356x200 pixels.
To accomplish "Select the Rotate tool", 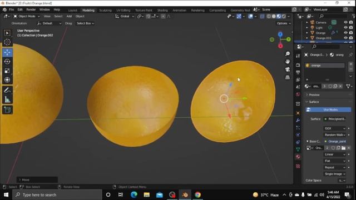I will coord(7,62).
